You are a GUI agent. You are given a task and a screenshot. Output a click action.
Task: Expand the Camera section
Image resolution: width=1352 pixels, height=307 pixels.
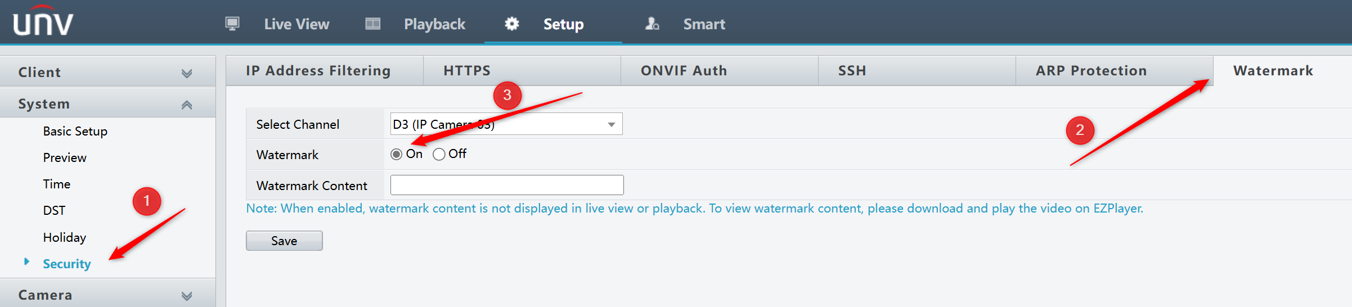point(107,294)
